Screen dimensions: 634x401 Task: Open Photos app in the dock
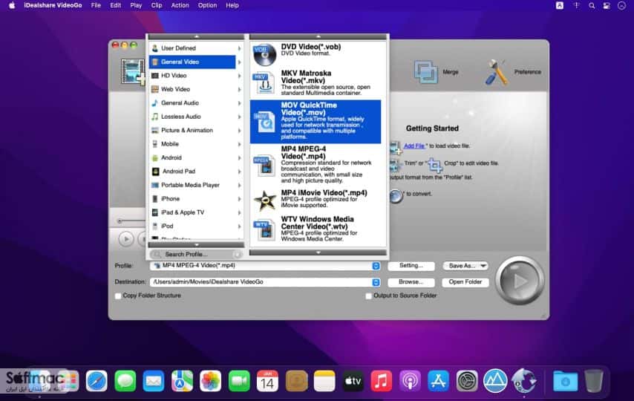coord(210,381)
